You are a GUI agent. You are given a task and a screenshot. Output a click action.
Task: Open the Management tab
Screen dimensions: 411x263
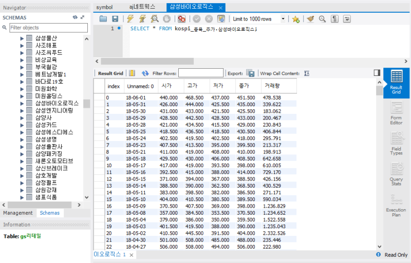(18, 213)
